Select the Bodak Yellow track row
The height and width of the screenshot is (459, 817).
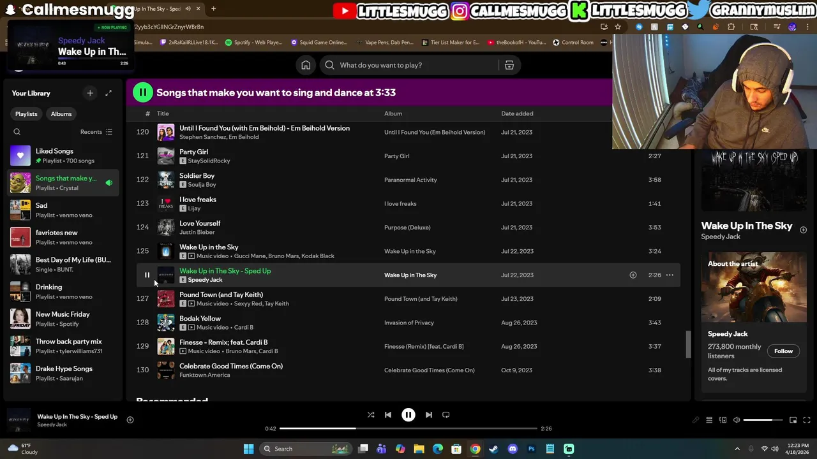click(408, 323)
